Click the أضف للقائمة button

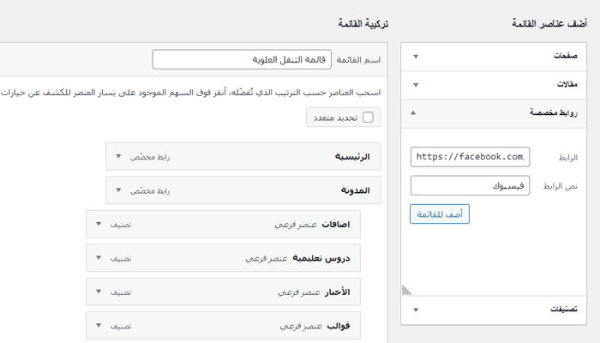[439, 214]
